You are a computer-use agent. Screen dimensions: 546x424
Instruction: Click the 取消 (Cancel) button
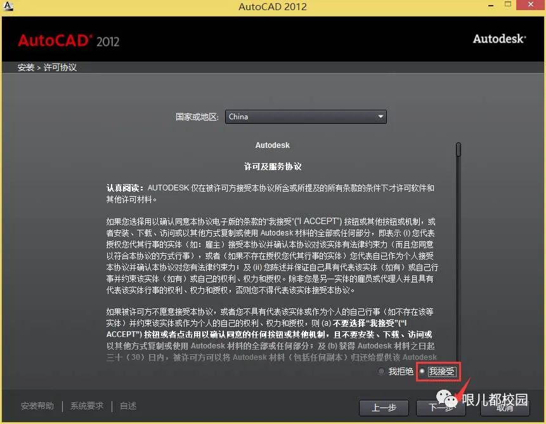505,407
